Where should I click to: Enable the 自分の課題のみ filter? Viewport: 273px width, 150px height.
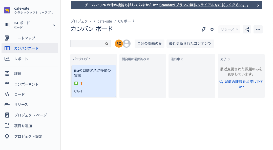pyautogui.click(x=149, y=44)
